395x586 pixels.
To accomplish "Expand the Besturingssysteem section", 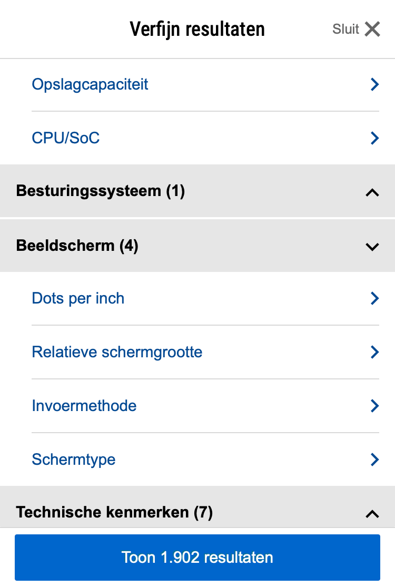I will coord(101,191).
